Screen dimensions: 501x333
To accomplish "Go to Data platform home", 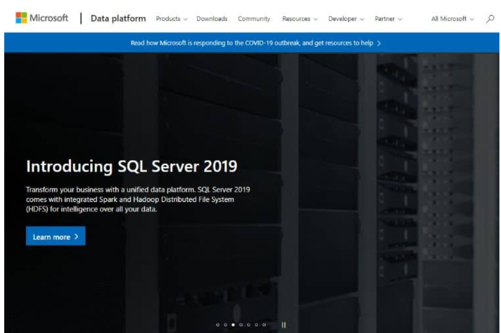I will pos(118,18).
